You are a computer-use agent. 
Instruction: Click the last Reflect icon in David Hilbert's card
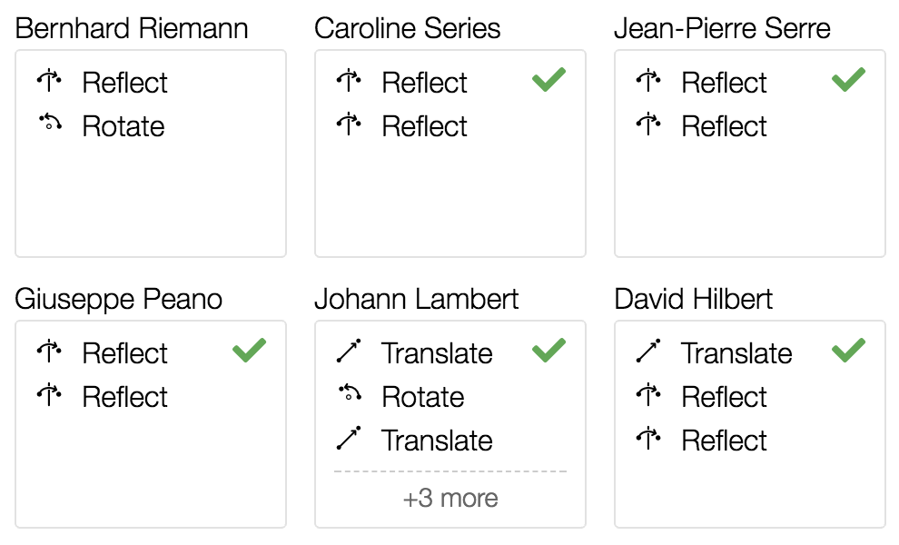click(648, 440)
